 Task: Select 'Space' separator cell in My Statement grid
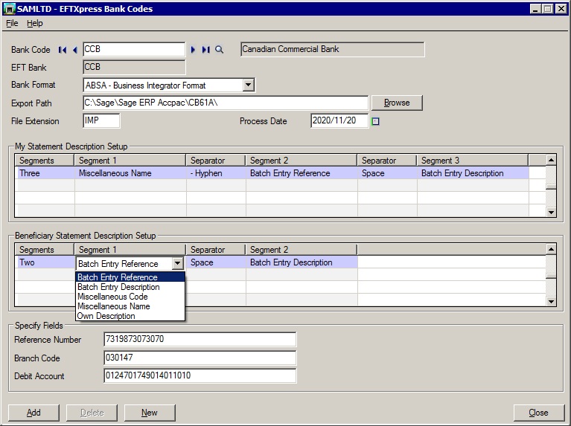click(387, 173)
